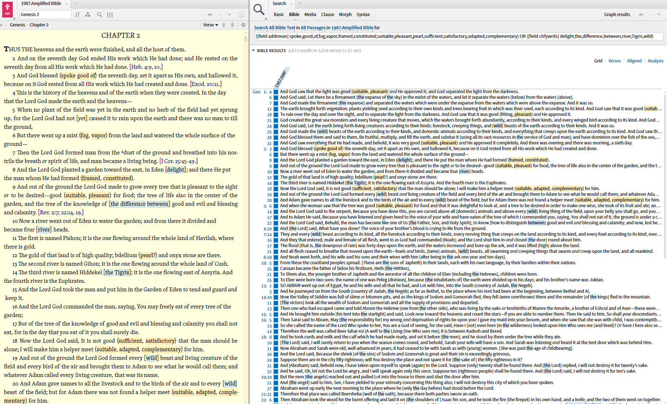Screen dimensions: 667x404
Task: Open Bible panel history dropdown arrow
Action: tap(229, 15)
